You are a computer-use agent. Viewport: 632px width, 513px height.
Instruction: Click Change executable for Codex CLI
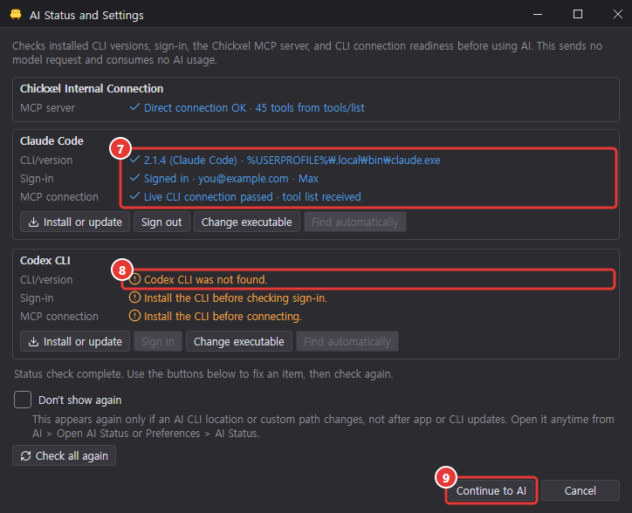[x=239, y=341]
